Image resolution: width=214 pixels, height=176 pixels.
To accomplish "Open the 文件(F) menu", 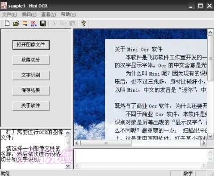I will [x=10, y=14].
